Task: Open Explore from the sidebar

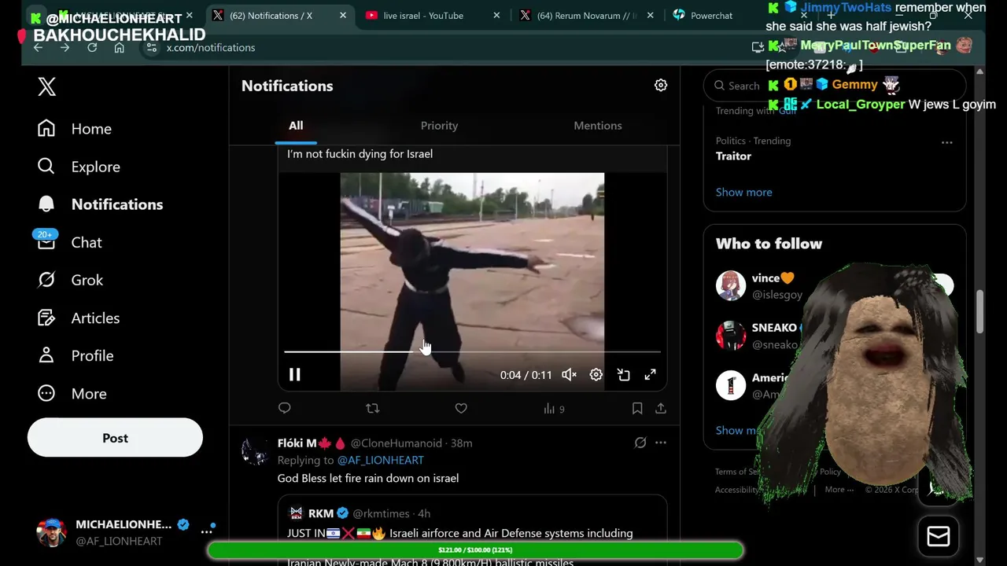Action: pyautogui.click(x=79, y=167)
